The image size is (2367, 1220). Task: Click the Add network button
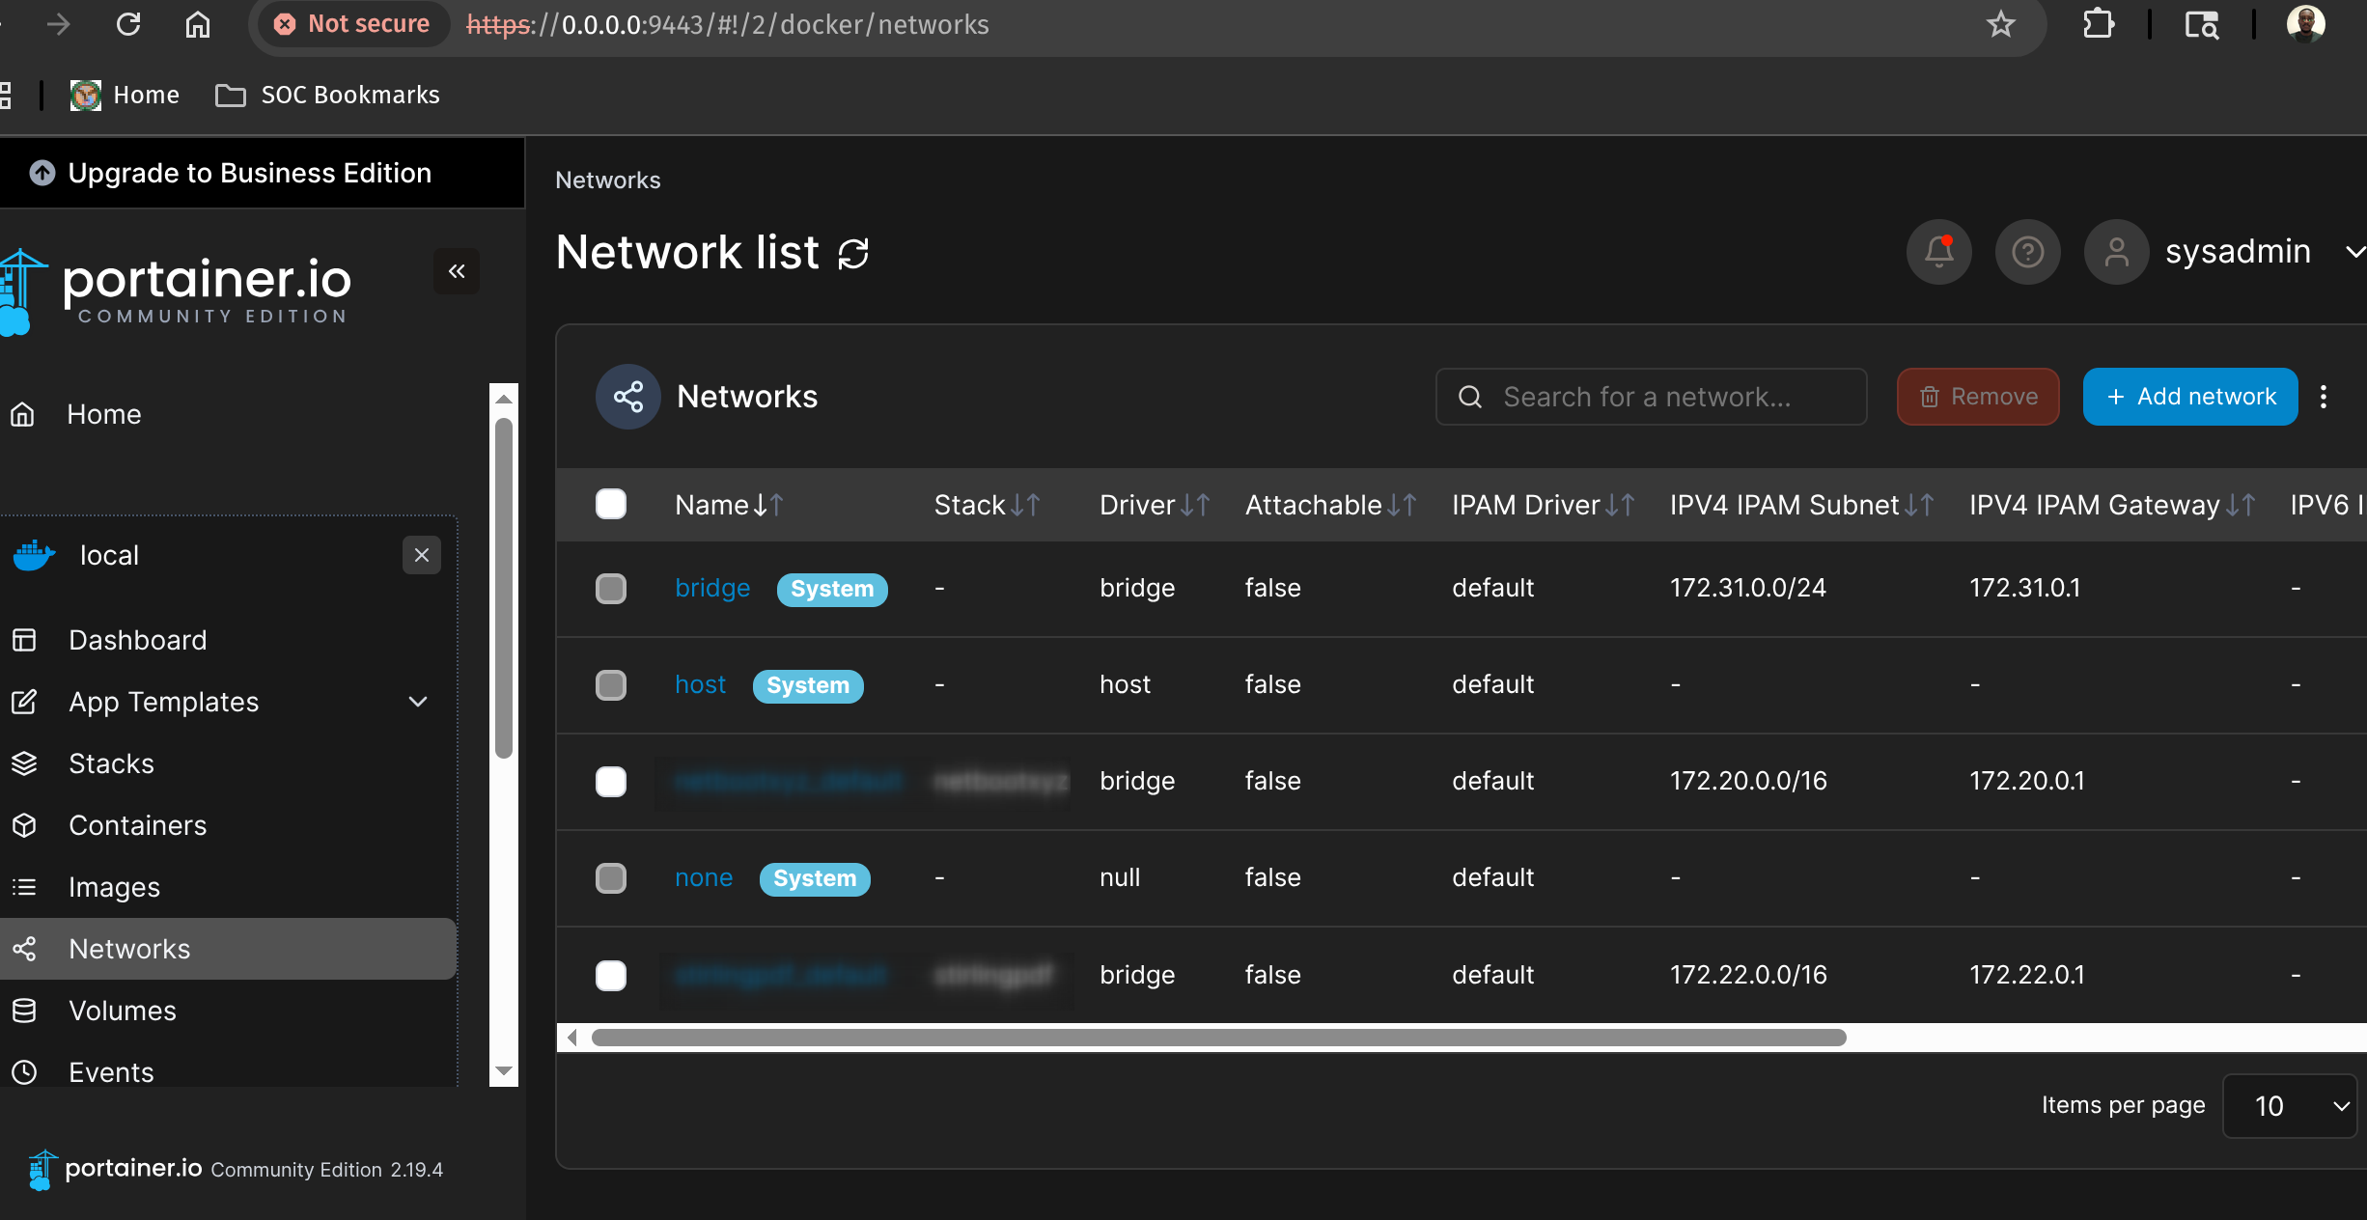[x=2189, y=397]
